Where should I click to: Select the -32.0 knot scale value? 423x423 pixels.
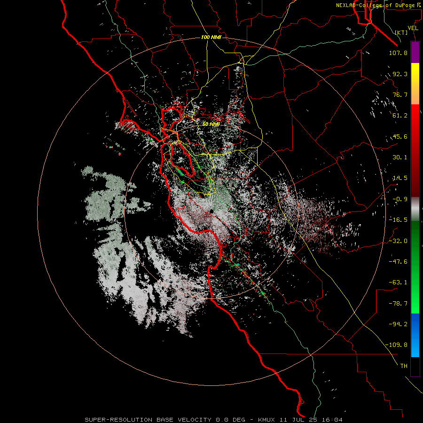pyautogui.click(x=398, y=241)
